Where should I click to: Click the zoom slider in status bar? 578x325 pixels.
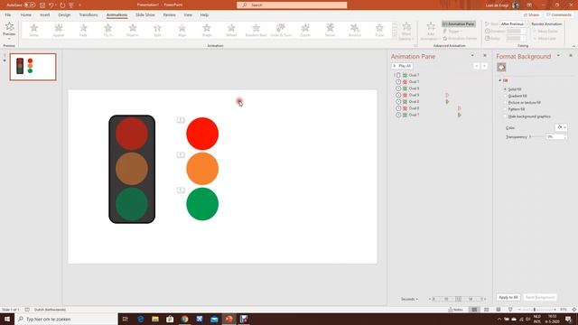(x=536, y=310)
